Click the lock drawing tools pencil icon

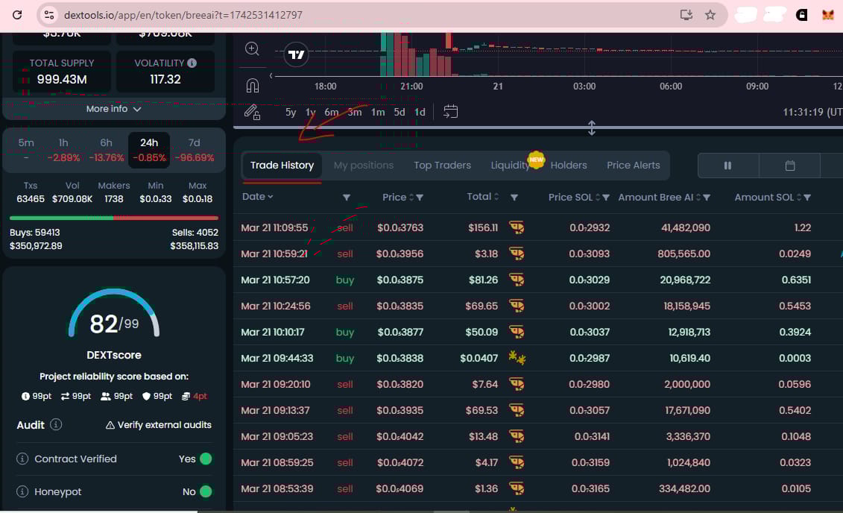coord(252,112)
